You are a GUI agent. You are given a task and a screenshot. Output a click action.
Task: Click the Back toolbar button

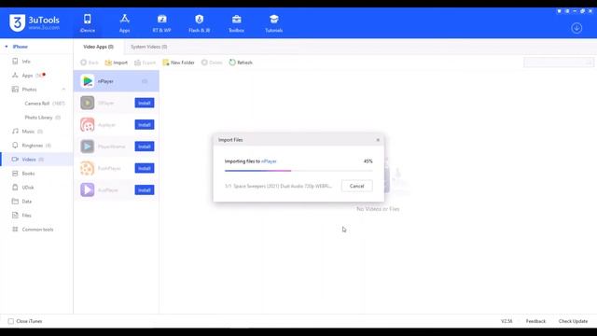(90, 63)
